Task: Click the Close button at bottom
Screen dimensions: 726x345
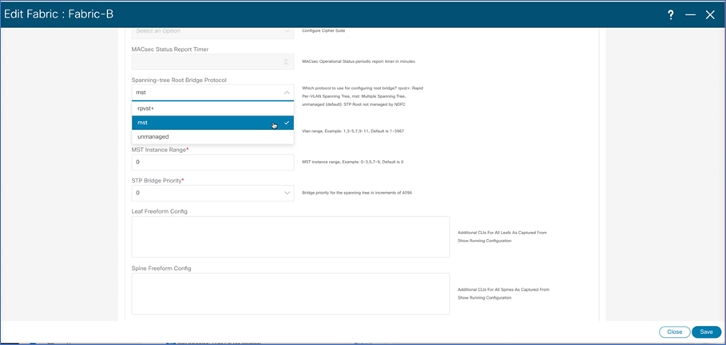Action: [x=675, y=331]
